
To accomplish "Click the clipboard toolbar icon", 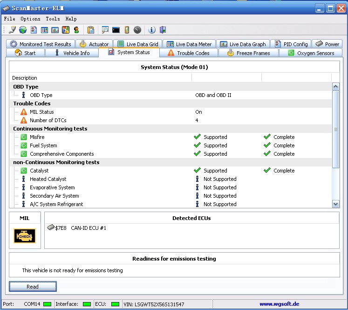I will pos(91,30).
